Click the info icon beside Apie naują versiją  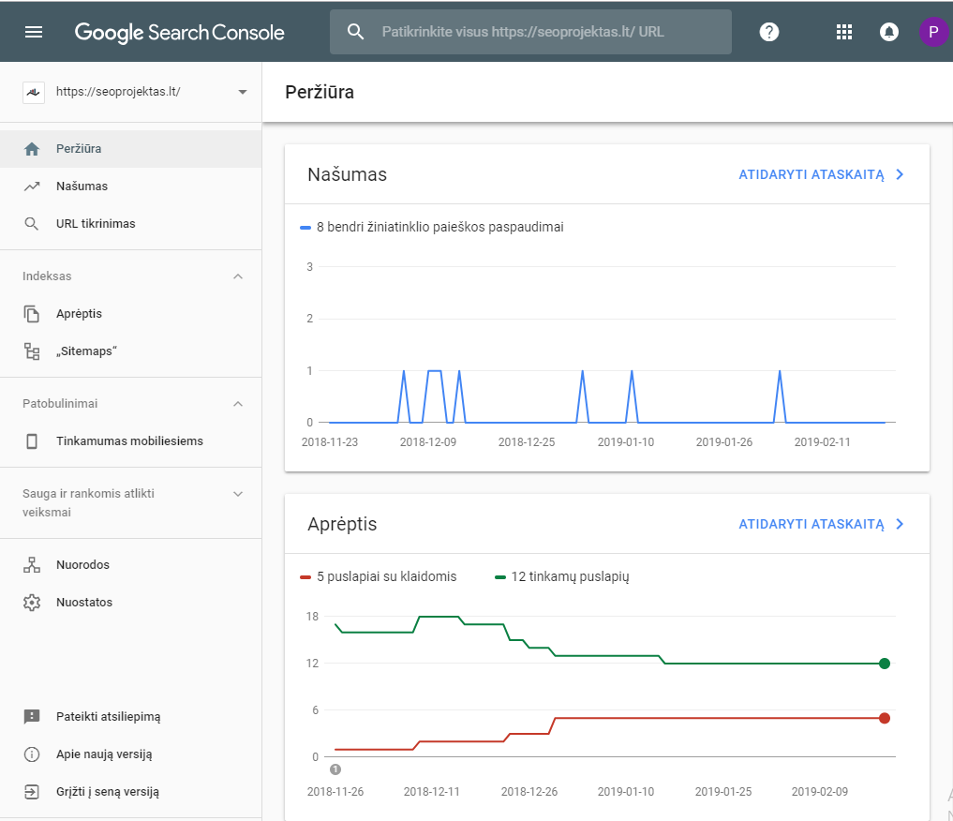(x=32, y=754)
